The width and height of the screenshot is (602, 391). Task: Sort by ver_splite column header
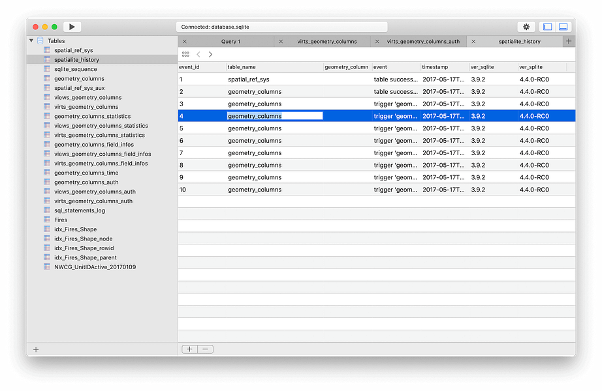[x=542, y=67]
